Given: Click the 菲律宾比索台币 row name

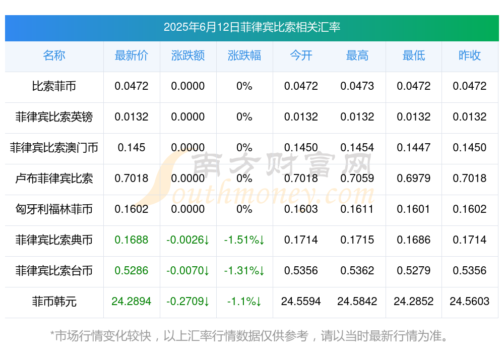Looking at the screenshot, I should 54,271.
